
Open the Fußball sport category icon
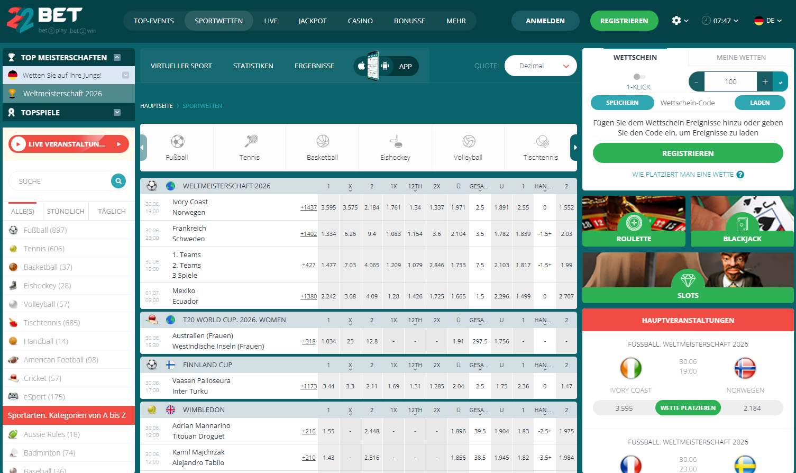coord(177,141)
